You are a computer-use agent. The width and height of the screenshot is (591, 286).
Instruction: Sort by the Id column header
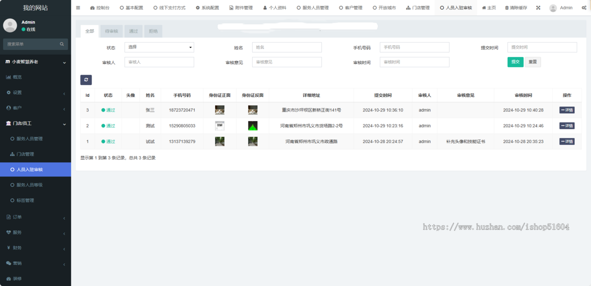pyautogui.click(x=88, y=95)
